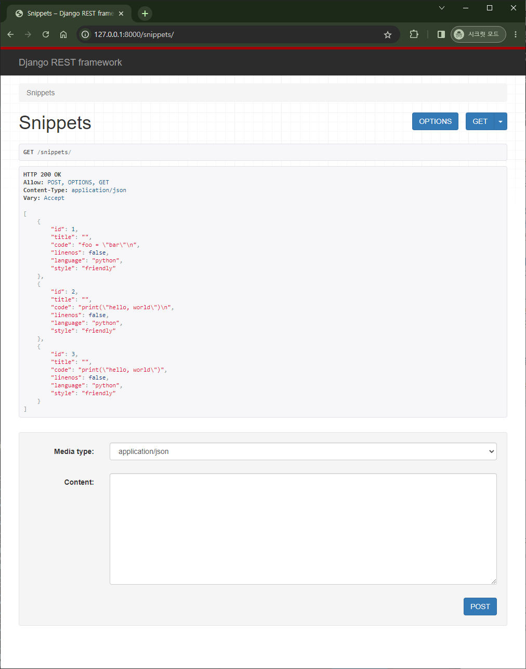Screen dimensions: 526x669
Task: Minimize the browser window
Action: 466,8
